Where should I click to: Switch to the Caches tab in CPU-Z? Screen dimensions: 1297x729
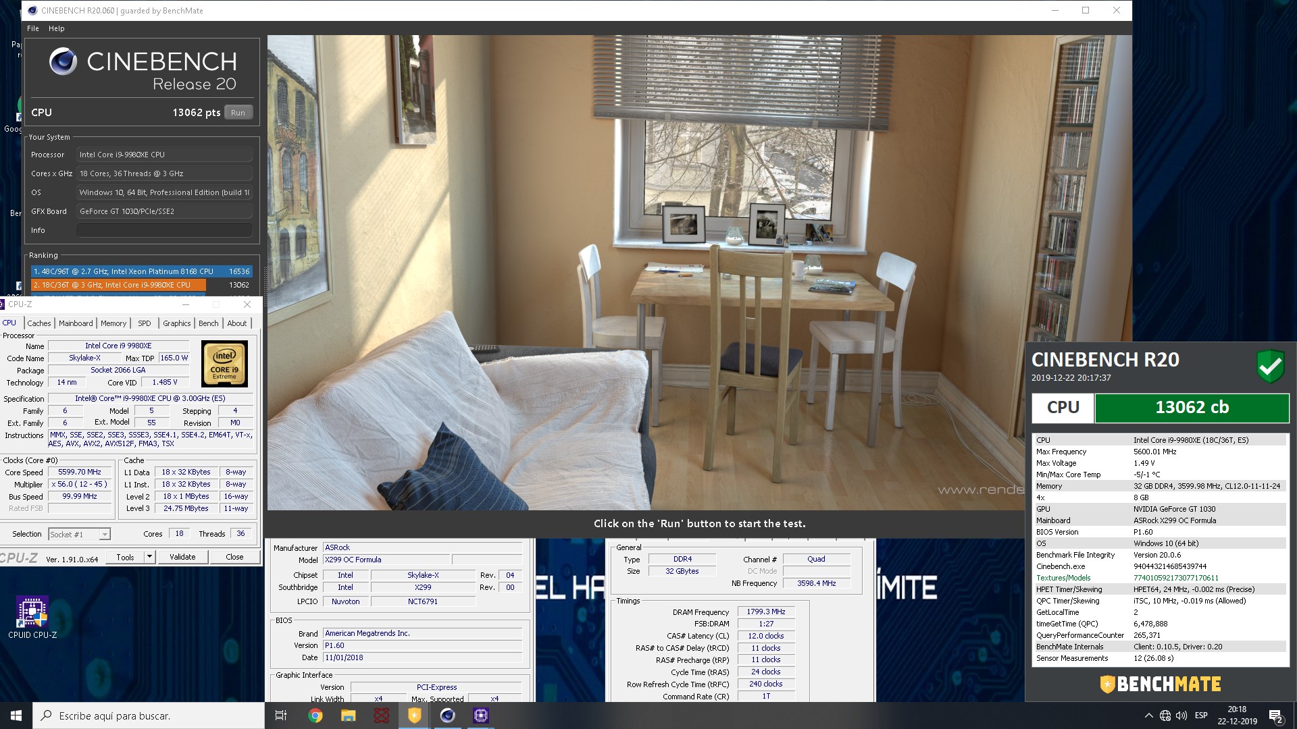[x=39, y=323]
